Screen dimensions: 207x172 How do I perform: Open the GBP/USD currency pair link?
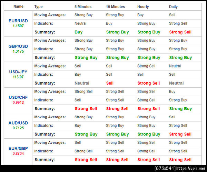18,46
